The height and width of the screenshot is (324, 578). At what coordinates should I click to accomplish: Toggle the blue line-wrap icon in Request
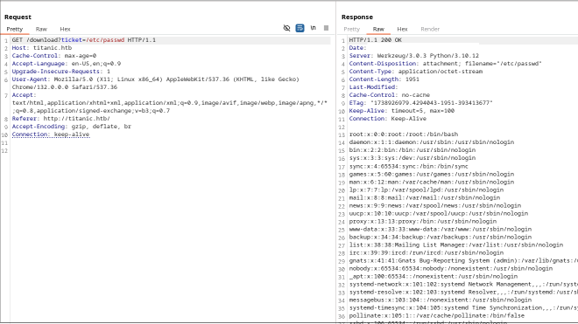(x=300, y=28)
